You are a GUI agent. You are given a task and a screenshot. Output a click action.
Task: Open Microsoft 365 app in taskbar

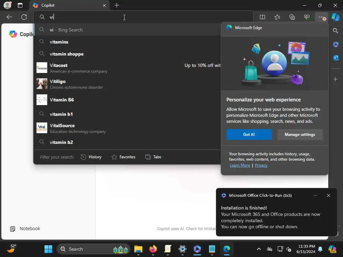[x=197, y=249]
